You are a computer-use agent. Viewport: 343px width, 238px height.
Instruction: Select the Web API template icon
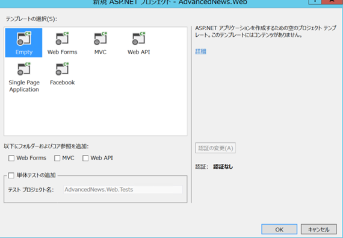[x=138, y=39]
